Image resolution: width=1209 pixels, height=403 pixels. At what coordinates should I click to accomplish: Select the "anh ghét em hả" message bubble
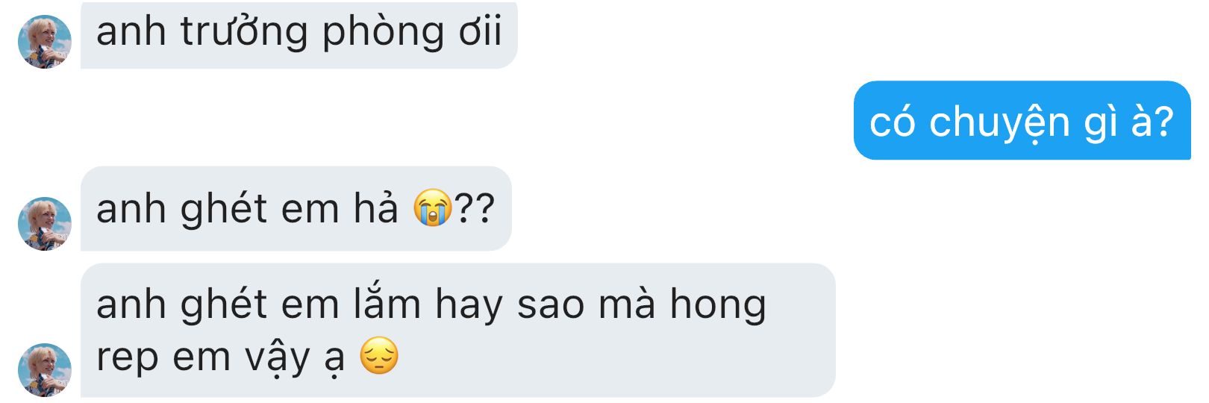(296, 208)
